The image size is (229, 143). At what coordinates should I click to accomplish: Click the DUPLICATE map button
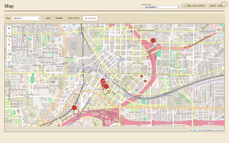click(x=74, y=18)
